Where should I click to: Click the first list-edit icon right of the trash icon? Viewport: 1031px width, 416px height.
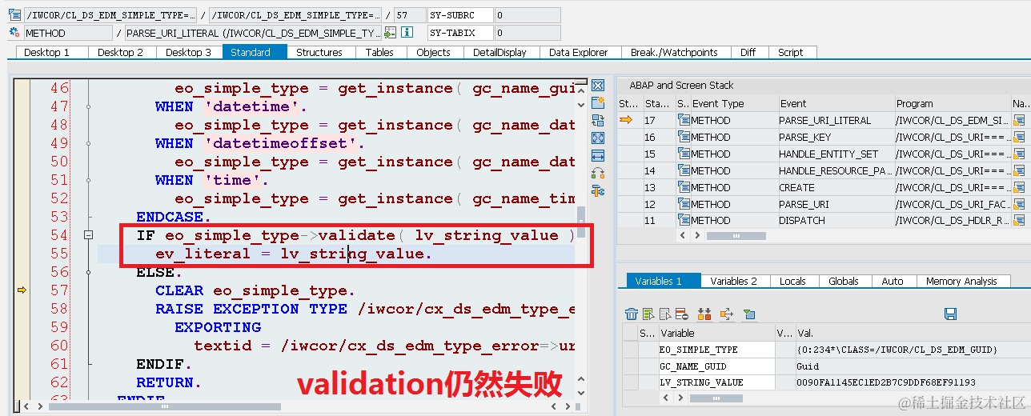(649, 314)
